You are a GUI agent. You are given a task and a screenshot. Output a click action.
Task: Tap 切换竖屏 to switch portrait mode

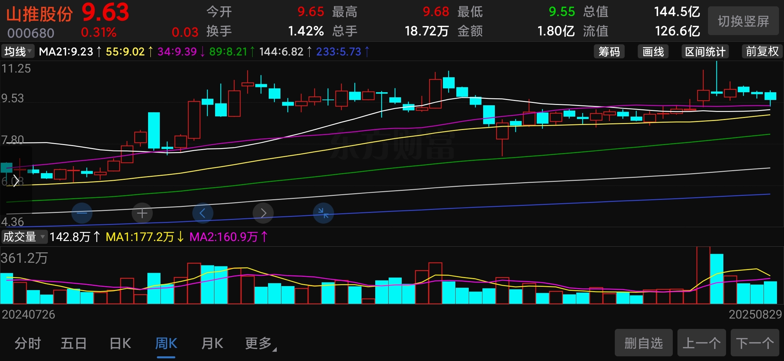coord(743,21)
